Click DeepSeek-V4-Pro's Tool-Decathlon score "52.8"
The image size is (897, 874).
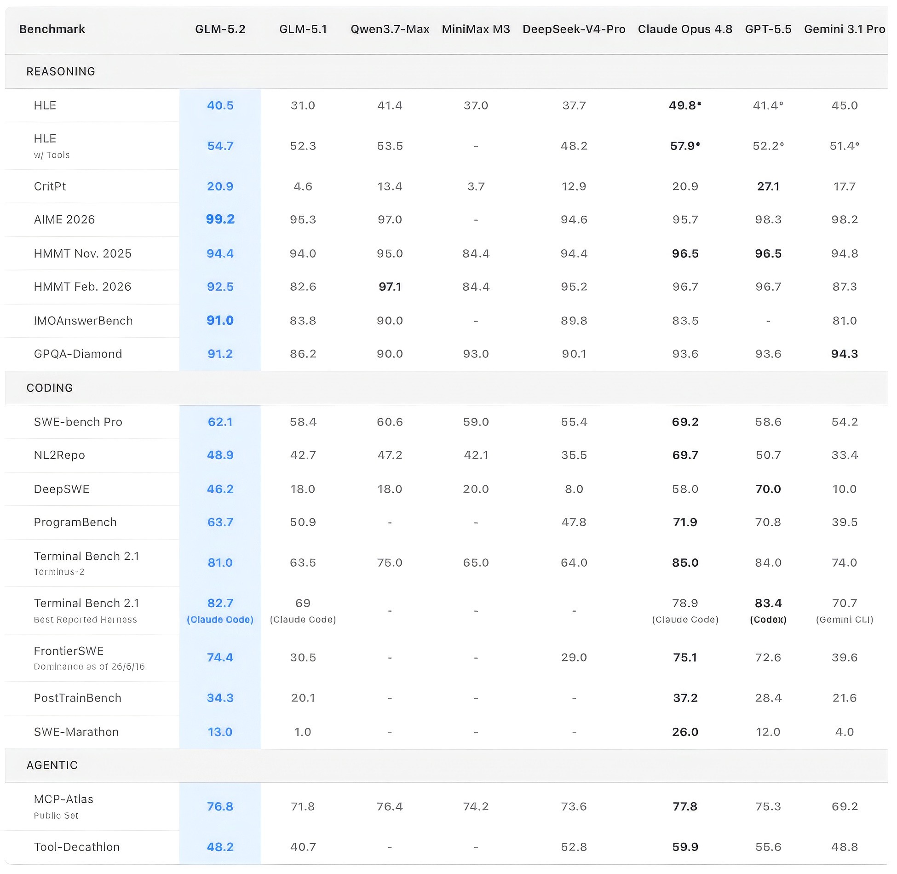[574, 847]
